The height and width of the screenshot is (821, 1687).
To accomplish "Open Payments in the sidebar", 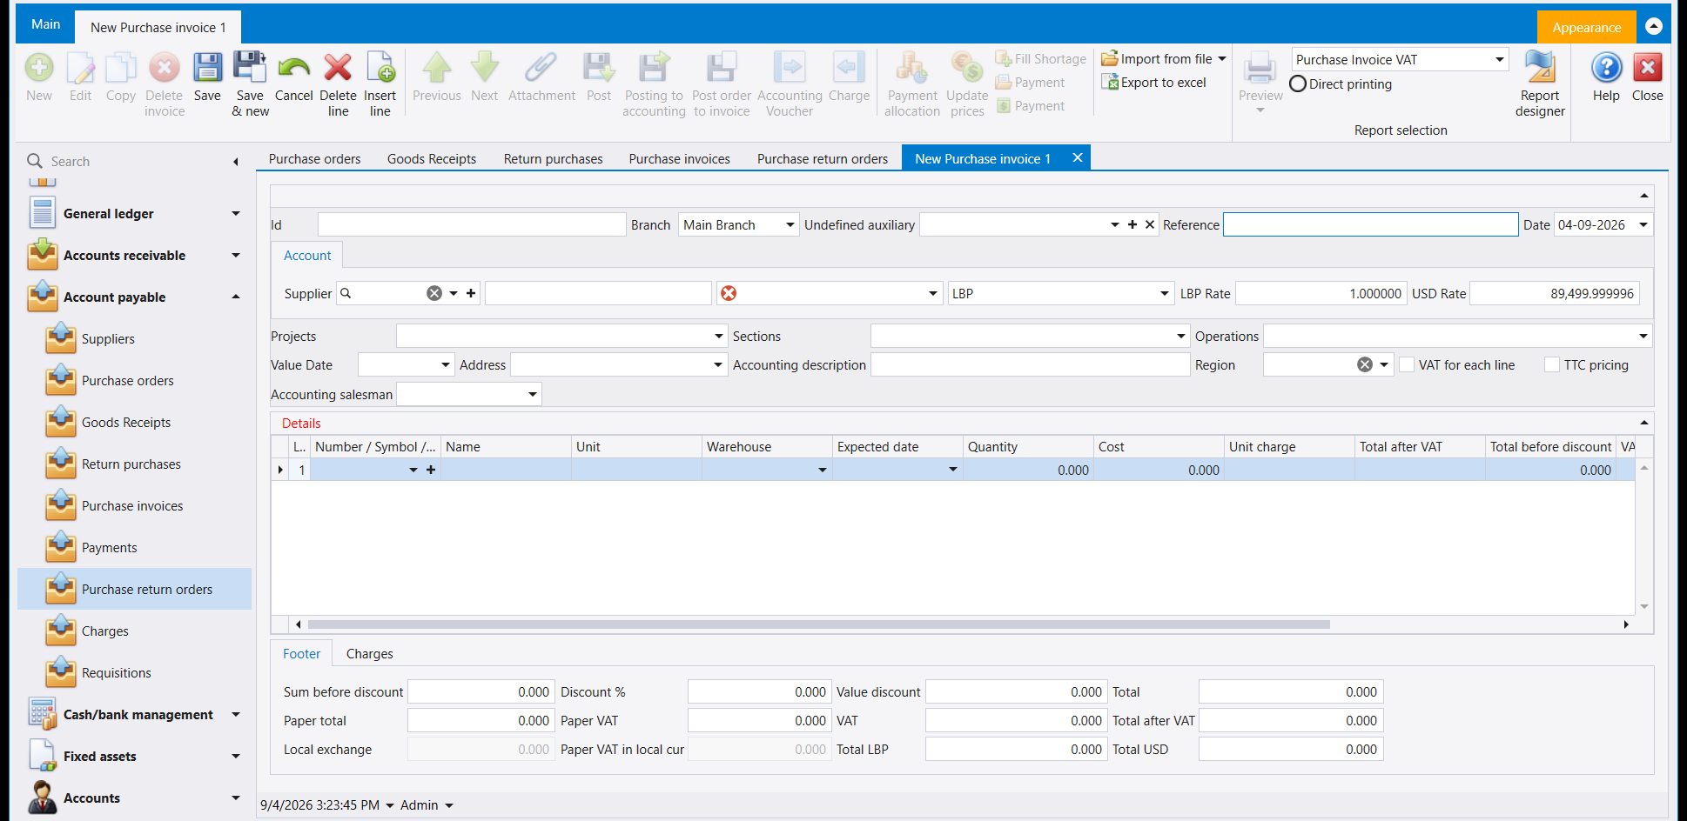I will coord(109,548).
